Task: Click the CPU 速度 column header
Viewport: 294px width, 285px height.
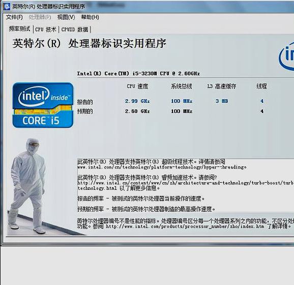Action: (137, 87)
